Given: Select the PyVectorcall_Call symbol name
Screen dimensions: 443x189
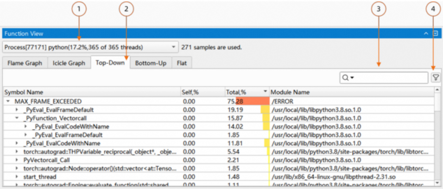Looking at the screenshot, I should click(47, 160).
